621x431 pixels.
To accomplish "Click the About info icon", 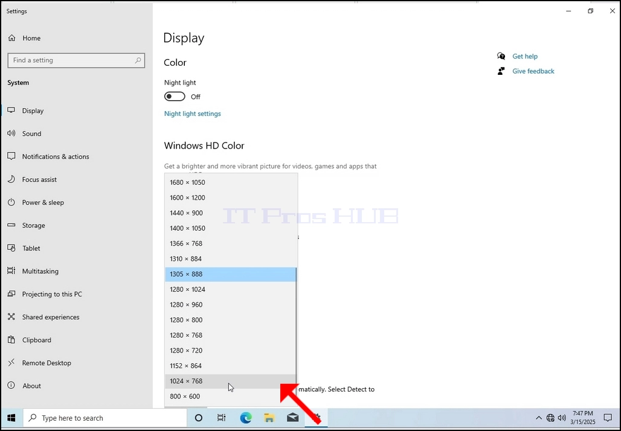I will click(x=11, y=386).
